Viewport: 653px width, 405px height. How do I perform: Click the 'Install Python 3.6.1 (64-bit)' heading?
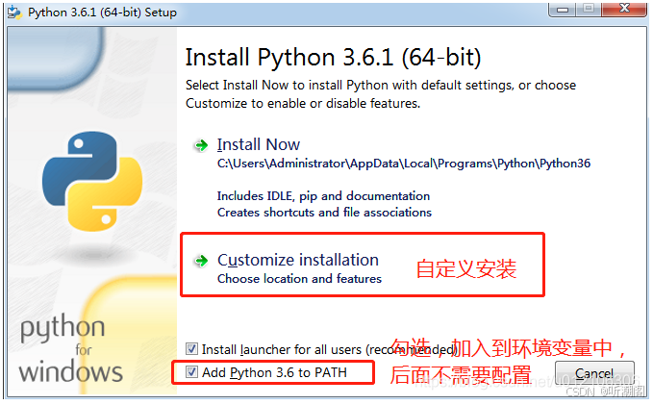pos(333,57)
